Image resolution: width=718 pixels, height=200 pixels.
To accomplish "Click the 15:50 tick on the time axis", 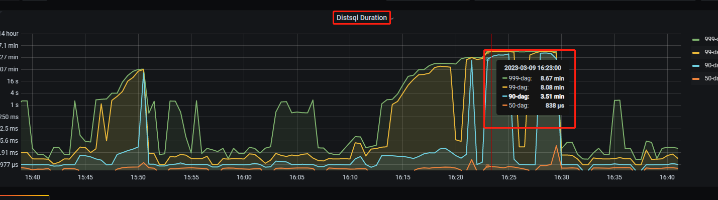I will 138,177.
